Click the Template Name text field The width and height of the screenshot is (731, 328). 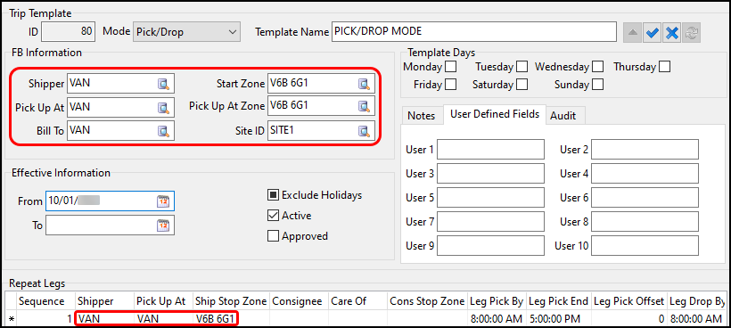point(474,32)
